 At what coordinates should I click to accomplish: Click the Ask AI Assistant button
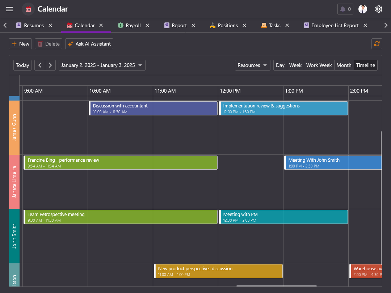89,44
